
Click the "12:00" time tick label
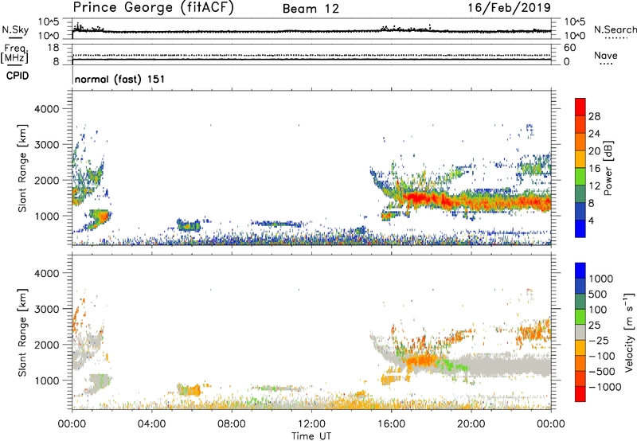pyautogui.click(x=311, y=424)
